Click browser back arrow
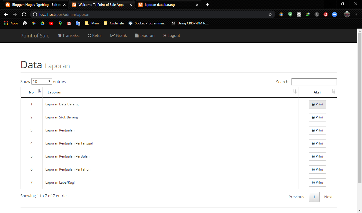362x213 pixels. pyautogui.click(x=6, y=14)
